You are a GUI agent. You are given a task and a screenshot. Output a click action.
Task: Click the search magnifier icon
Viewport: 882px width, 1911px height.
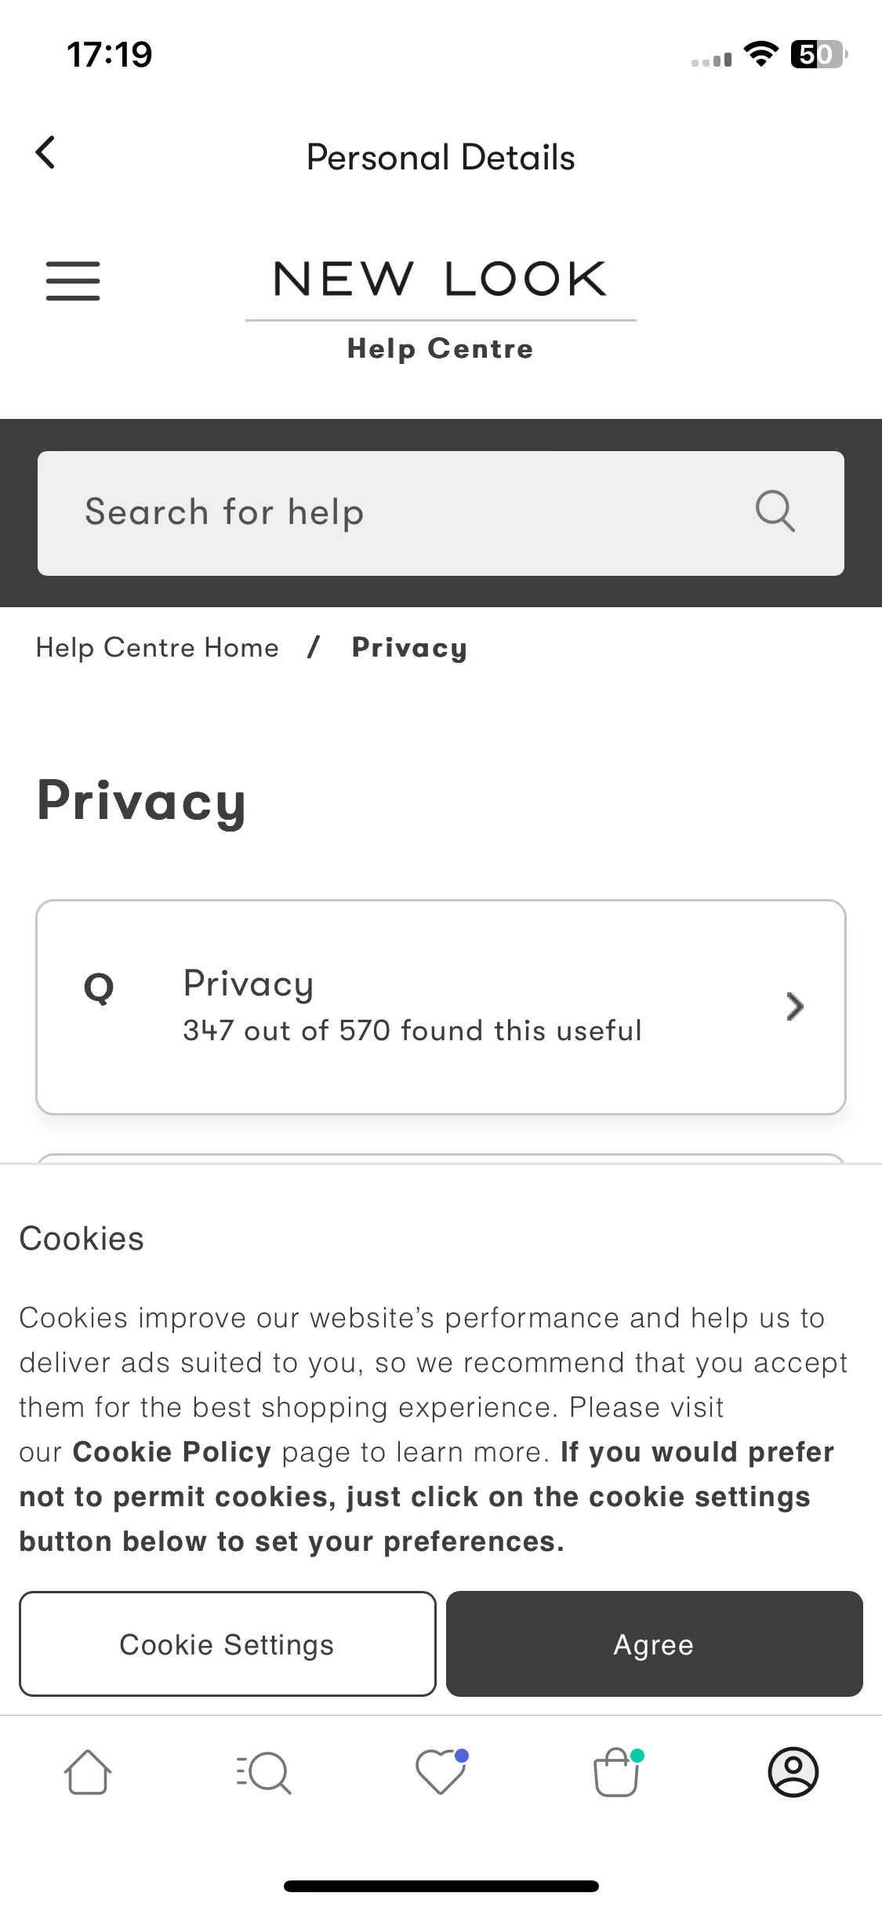click(775, 511)
